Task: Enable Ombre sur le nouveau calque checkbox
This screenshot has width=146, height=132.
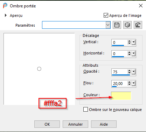Action: click(x=85, y=110)
